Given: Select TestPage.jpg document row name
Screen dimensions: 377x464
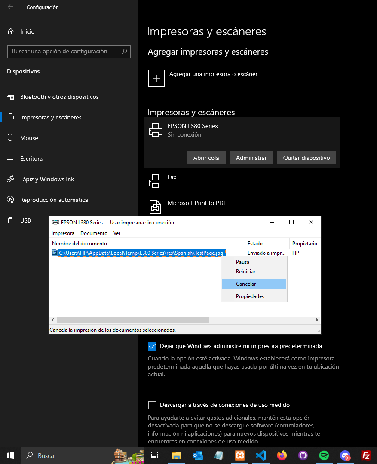Looking at the screenshot, I should (x=141, y=253).
